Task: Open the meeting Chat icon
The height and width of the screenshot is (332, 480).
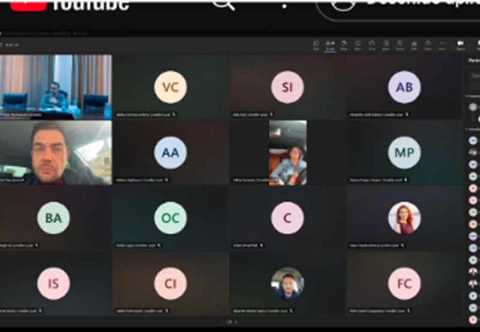Action: click(x=316, y=45)
